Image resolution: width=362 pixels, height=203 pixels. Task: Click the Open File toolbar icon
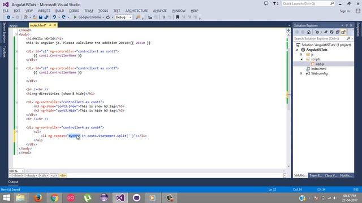pyautogui.click(x=35, y=17)
